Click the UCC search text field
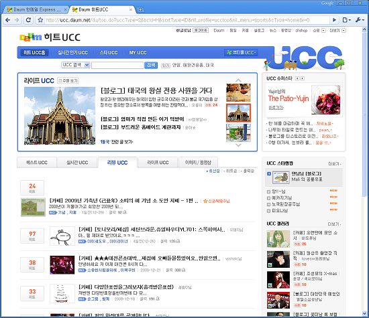369x318 pixels. 117,65
